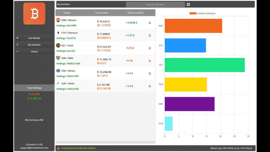
Task: Click the horizontal scrollbar under the table
Action: tap(106, 142)
